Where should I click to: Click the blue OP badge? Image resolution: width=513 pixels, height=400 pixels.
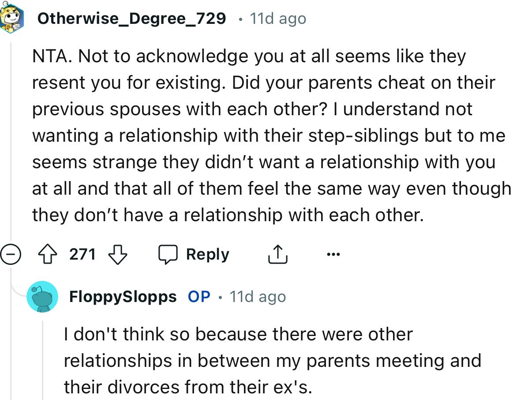point(198,296)
